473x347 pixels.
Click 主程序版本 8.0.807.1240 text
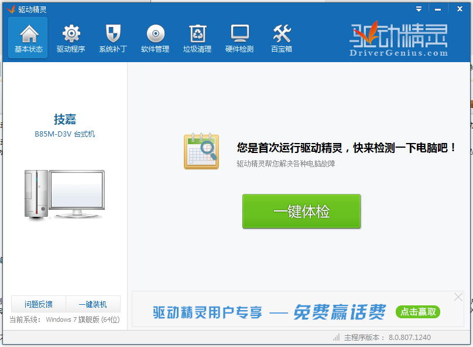(x=388, y=338)
